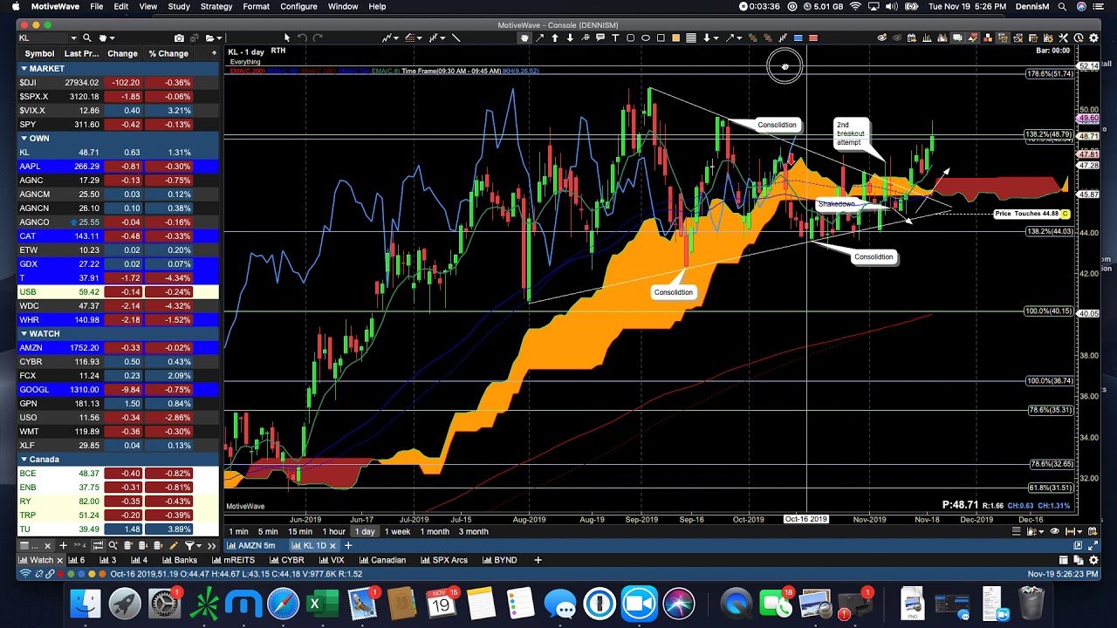Open the Configure menu
Viewport: 1117px width, 628px height.
click(x=298, y=6)
